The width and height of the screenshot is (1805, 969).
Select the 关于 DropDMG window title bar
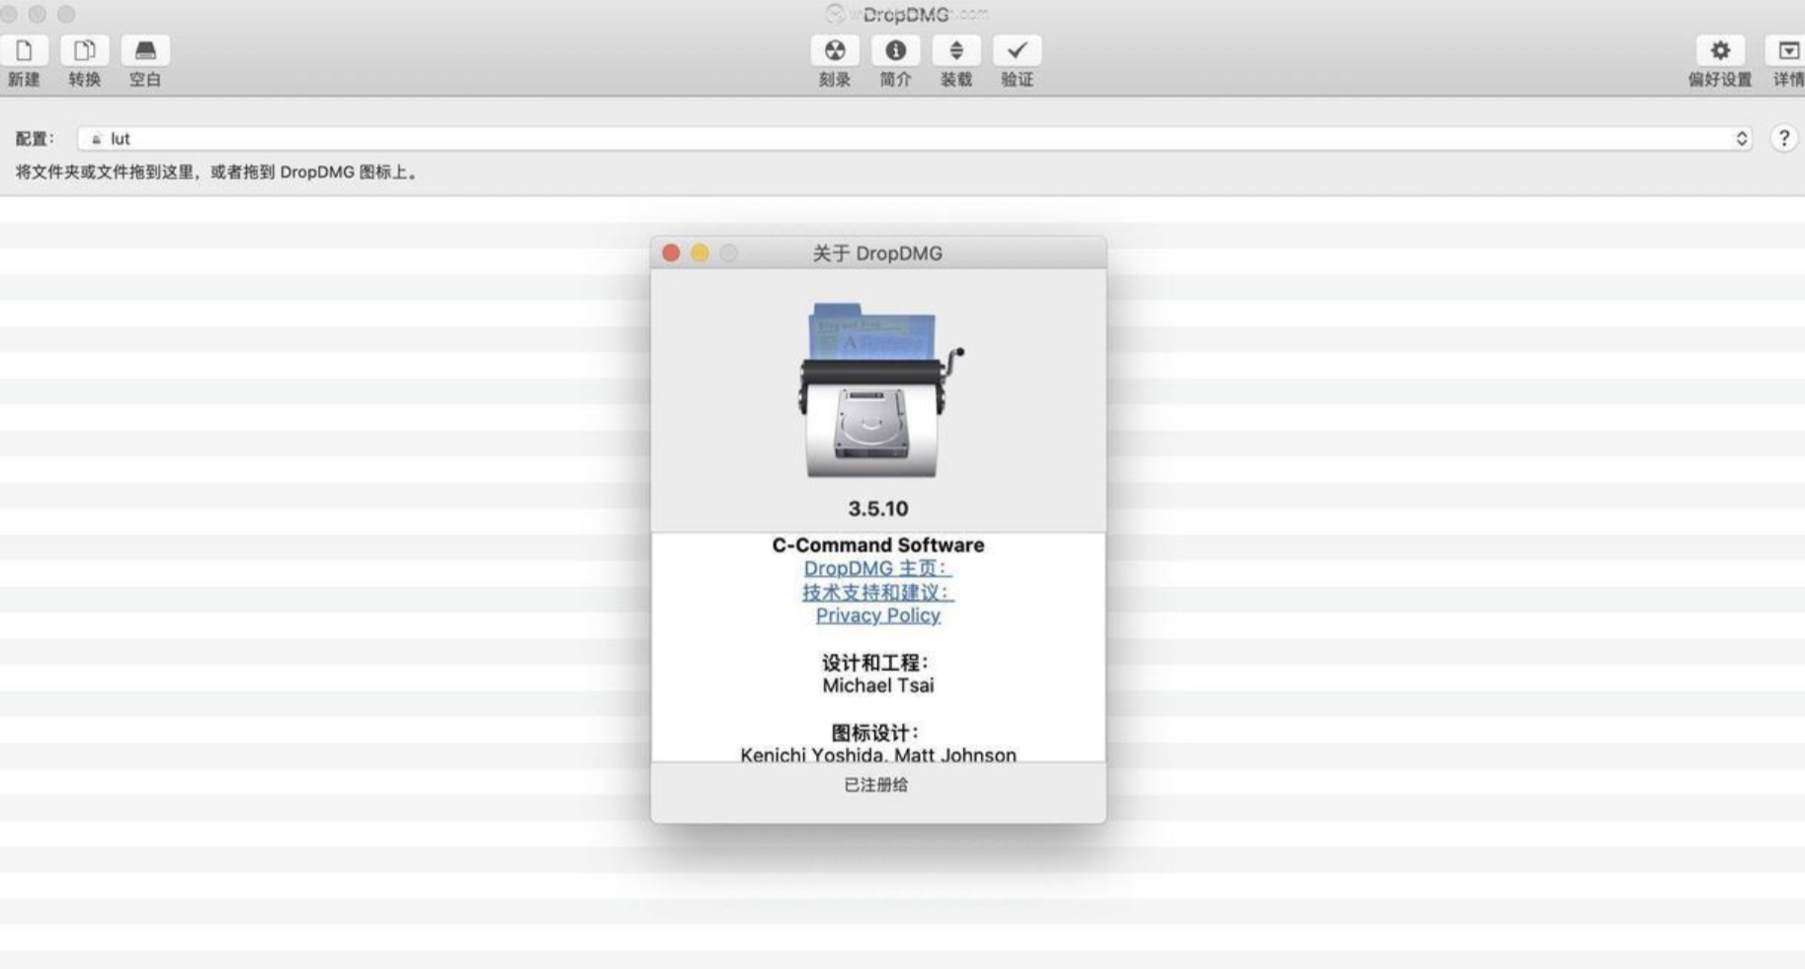pyautogui.click(x=877, y=253)
